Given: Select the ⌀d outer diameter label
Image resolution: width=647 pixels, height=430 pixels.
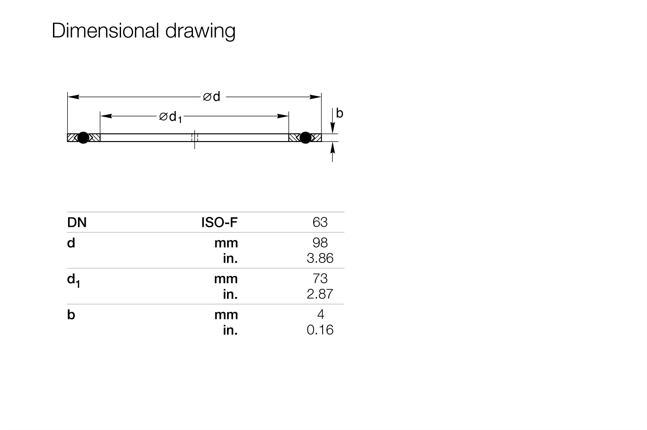Looking at the screenshot, I should pyautogui.click(x=212, y=97).
